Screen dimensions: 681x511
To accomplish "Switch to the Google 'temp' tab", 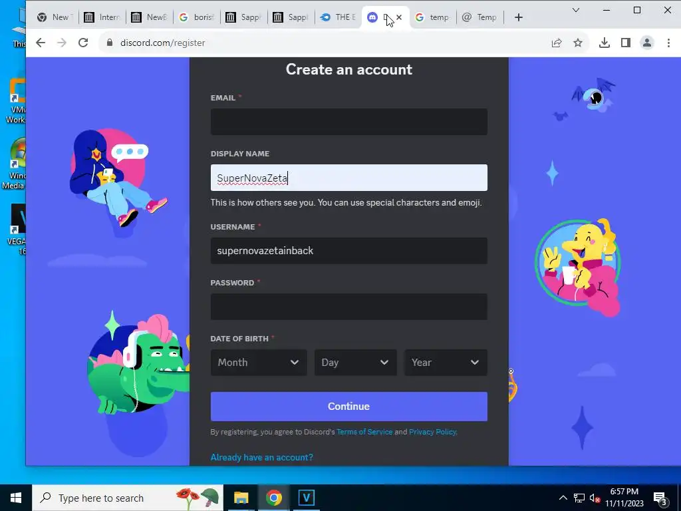I will pyautogui.click(x=433, y=17).
